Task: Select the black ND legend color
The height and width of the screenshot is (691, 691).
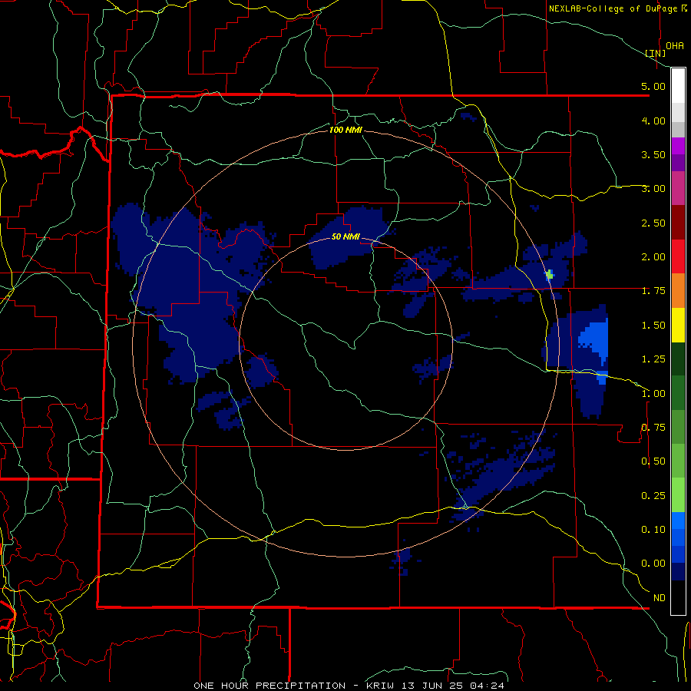Action: 678,597
